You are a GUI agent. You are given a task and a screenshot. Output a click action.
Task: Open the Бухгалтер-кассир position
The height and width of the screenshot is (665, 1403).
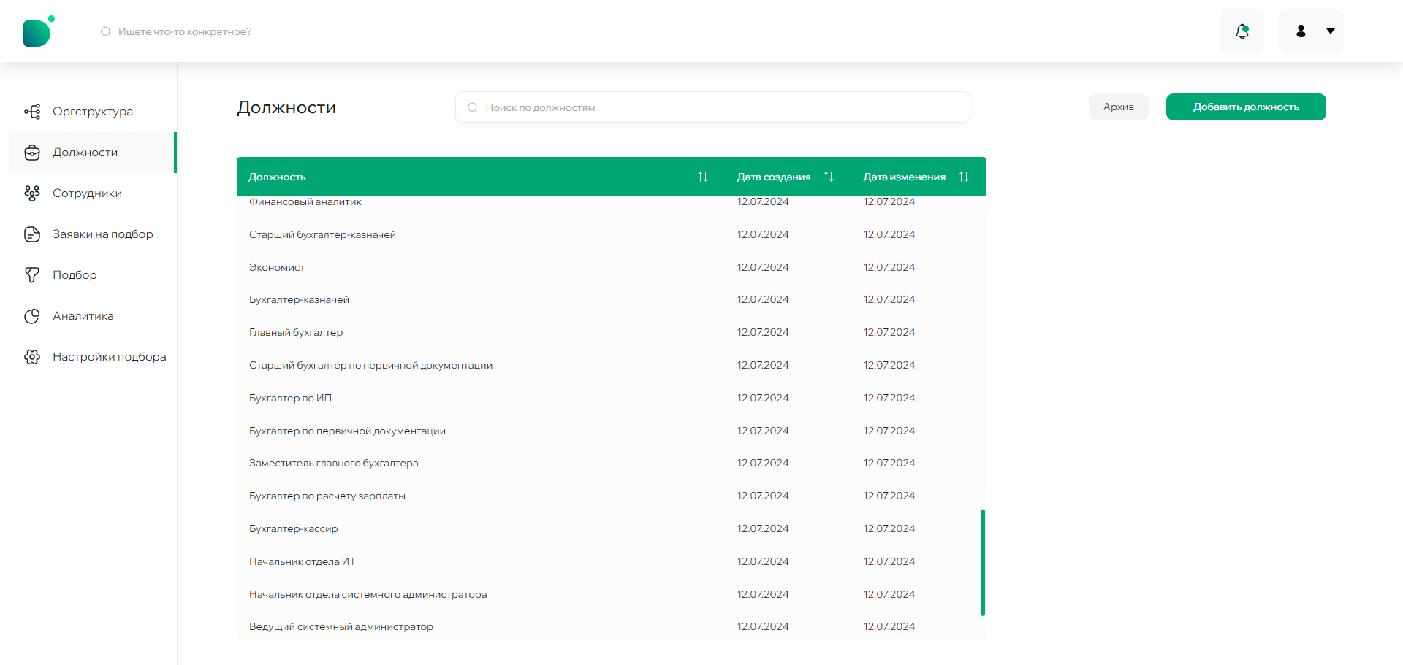(x=611, y=528)
